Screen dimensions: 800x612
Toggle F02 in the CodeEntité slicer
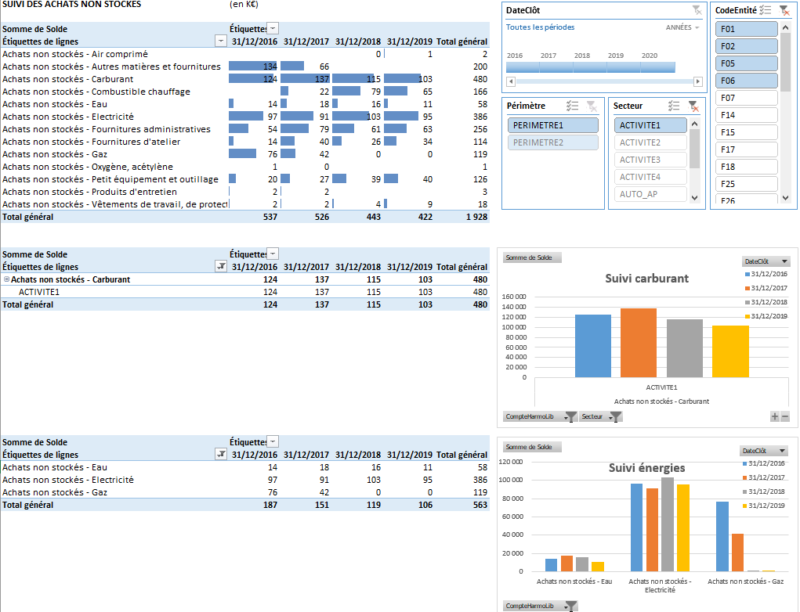747,46
